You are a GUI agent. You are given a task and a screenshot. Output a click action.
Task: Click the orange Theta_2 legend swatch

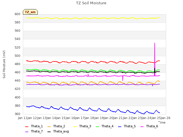click(49, 127)
